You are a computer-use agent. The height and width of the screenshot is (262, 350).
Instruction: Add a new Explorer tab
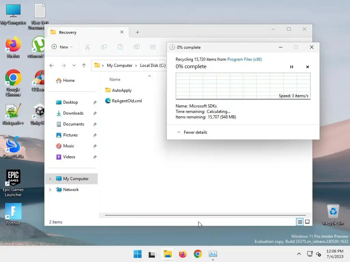click(137, 32)
